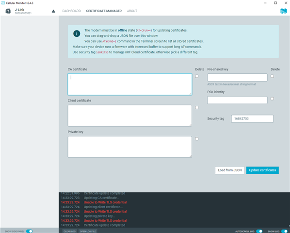This screenshot has width=290, height=233.
Task: Check Delete for Private key
Action: [x=196, y=139]
